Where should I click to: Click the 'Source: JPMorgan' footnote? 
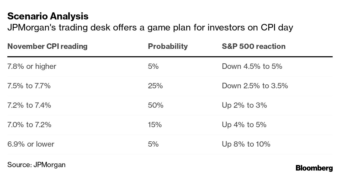(36, 165)
